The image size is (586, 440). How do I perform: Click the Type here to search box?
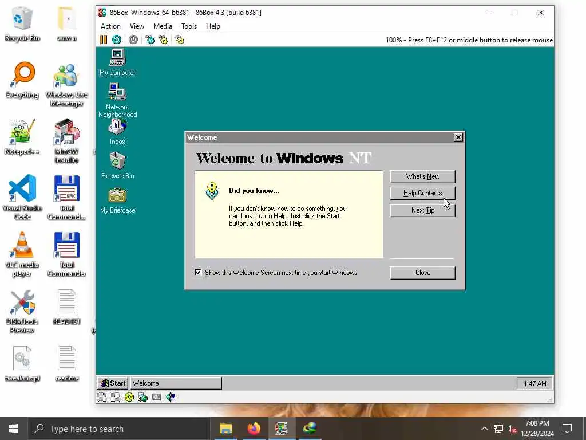click(x=119, y=429)
